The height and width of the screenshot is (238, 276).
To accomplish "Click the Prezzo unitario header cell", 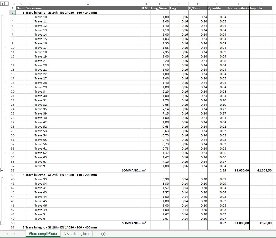I will [x=238, y=8].
